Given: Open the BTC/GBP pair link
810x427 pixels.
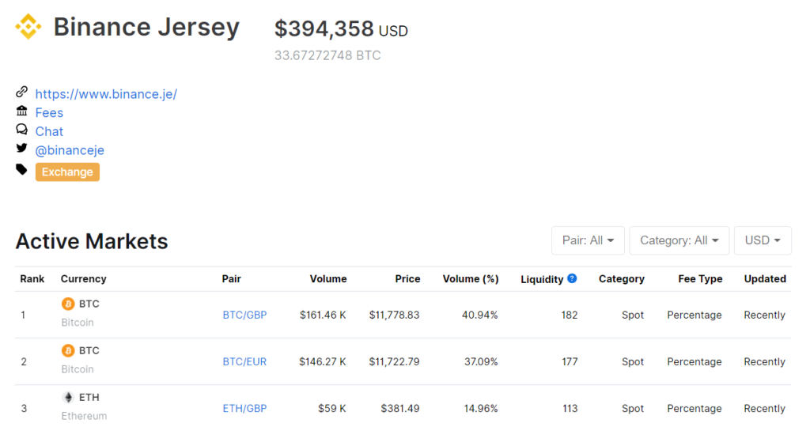Looking at the screenshot, I should (x=244, y=315).
